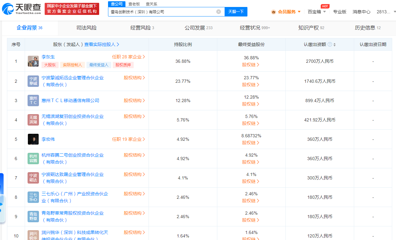Click the 无锡滨湖 company logo icon
396x240 pixels.
point(33,120)
